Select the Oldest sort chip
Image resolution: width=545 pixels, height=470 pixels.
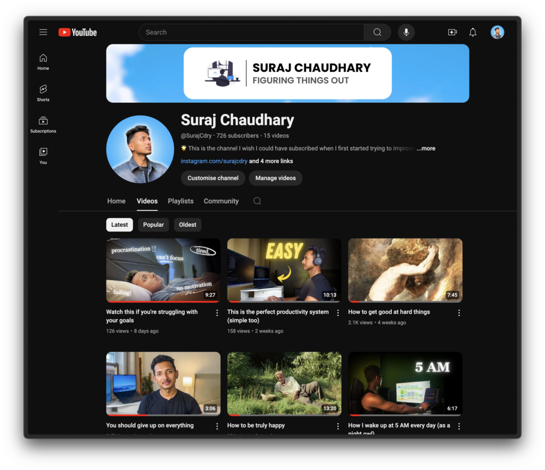pos(187,225)
